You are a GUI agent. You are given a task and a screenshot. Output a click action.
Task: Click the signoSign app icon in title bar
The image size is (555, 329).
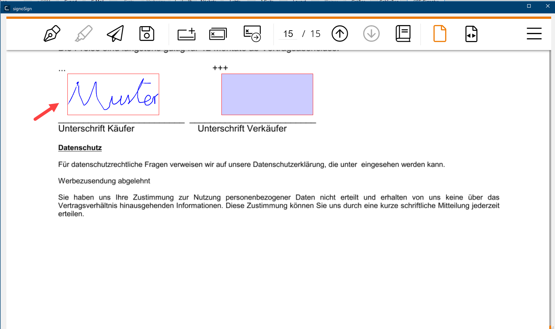pos(7,8)
